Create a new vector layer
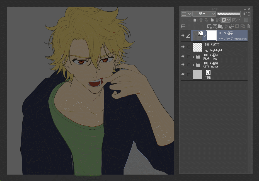 pos(215,26)
